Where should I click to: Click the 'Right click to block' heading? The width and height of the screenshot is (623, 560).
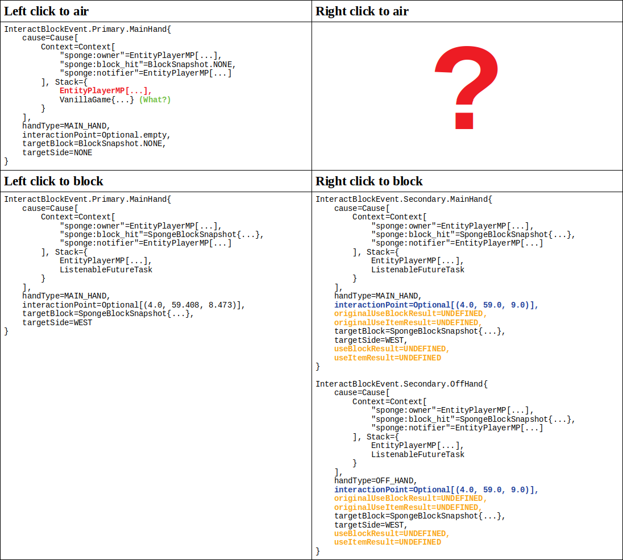(369, 181)
